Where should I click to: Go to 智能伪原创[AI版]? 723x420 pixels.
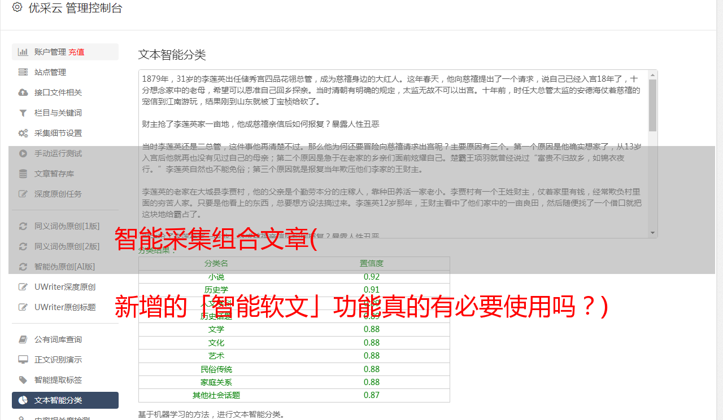point(65,267)
